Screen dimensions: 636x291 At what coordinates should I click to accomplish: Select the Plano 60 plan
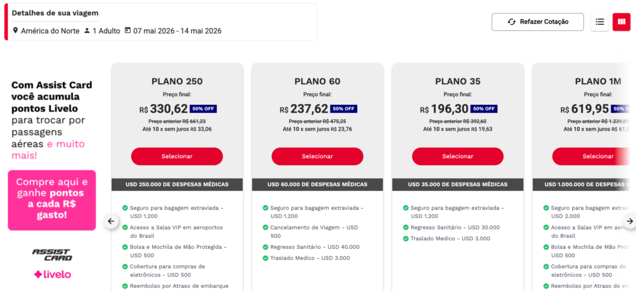317,156
